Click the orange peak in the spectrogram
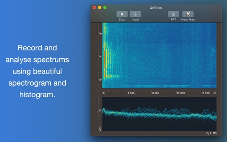The image size is (227, 142). (x=104, y=58)
